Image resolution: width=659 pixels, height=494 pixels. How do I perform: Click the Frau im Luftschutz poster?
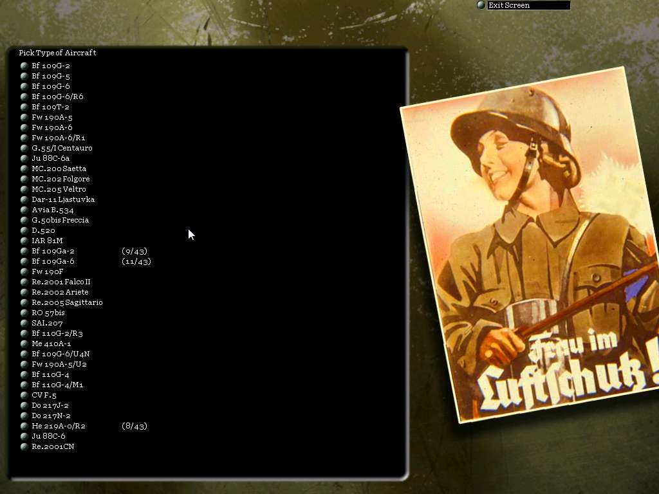[530, 245]
